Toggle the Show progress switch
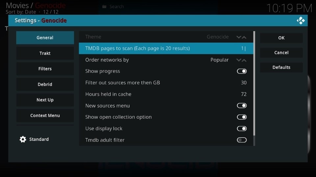 (242, 71)
